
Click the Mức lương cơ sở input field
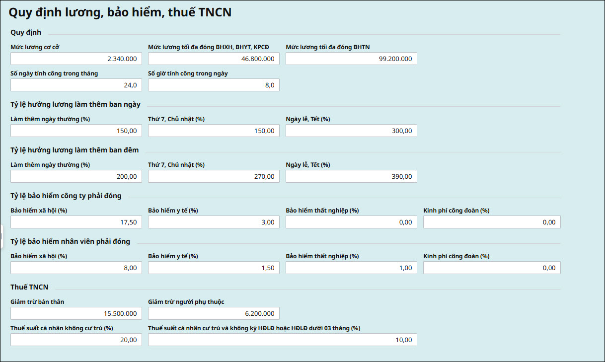click(76, 59)
